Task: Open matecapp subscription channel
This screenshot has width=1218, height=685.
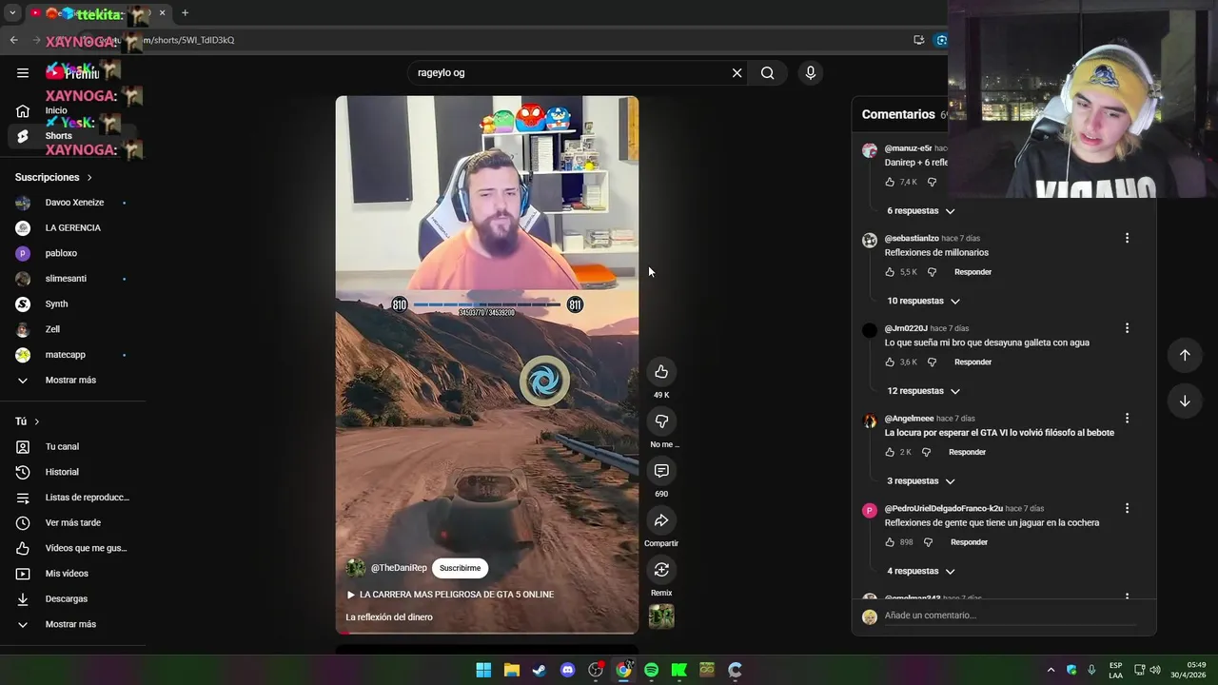Action: point(72,355)
